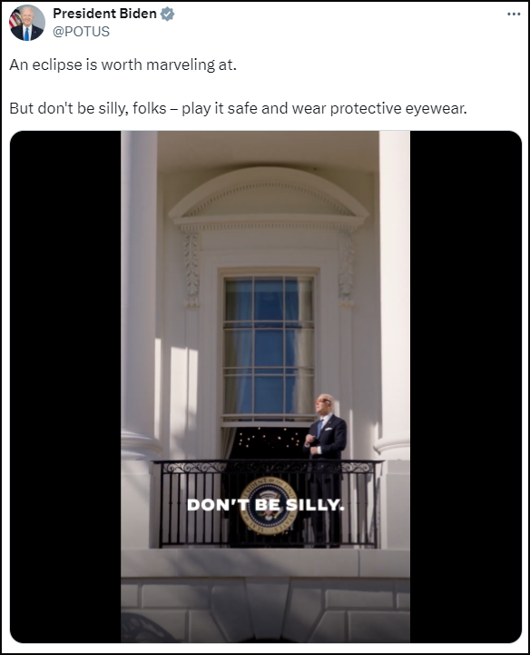Click the right black bar of the video
The width and height of the screenshot is (530, 655).
pos(466,386)
